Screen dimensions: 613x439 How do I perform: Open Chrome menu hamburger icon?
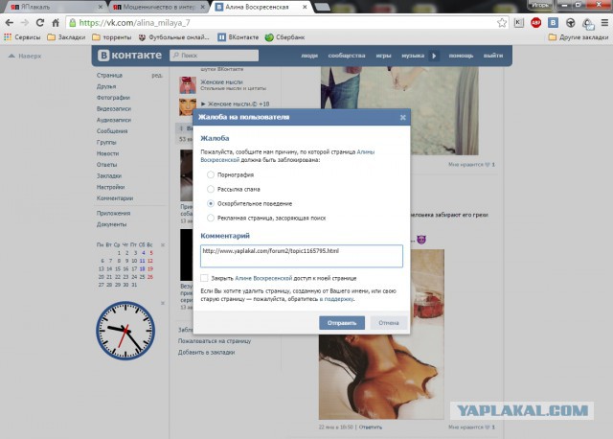pyautogui.click(x=604, y=23)
